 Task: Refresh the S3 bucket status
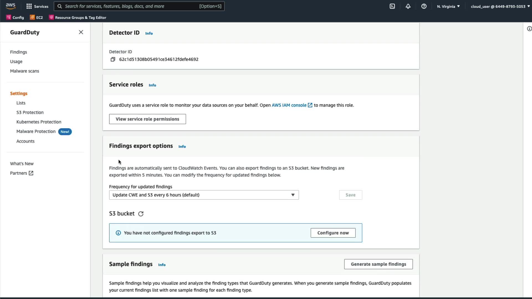coord(141,214)
